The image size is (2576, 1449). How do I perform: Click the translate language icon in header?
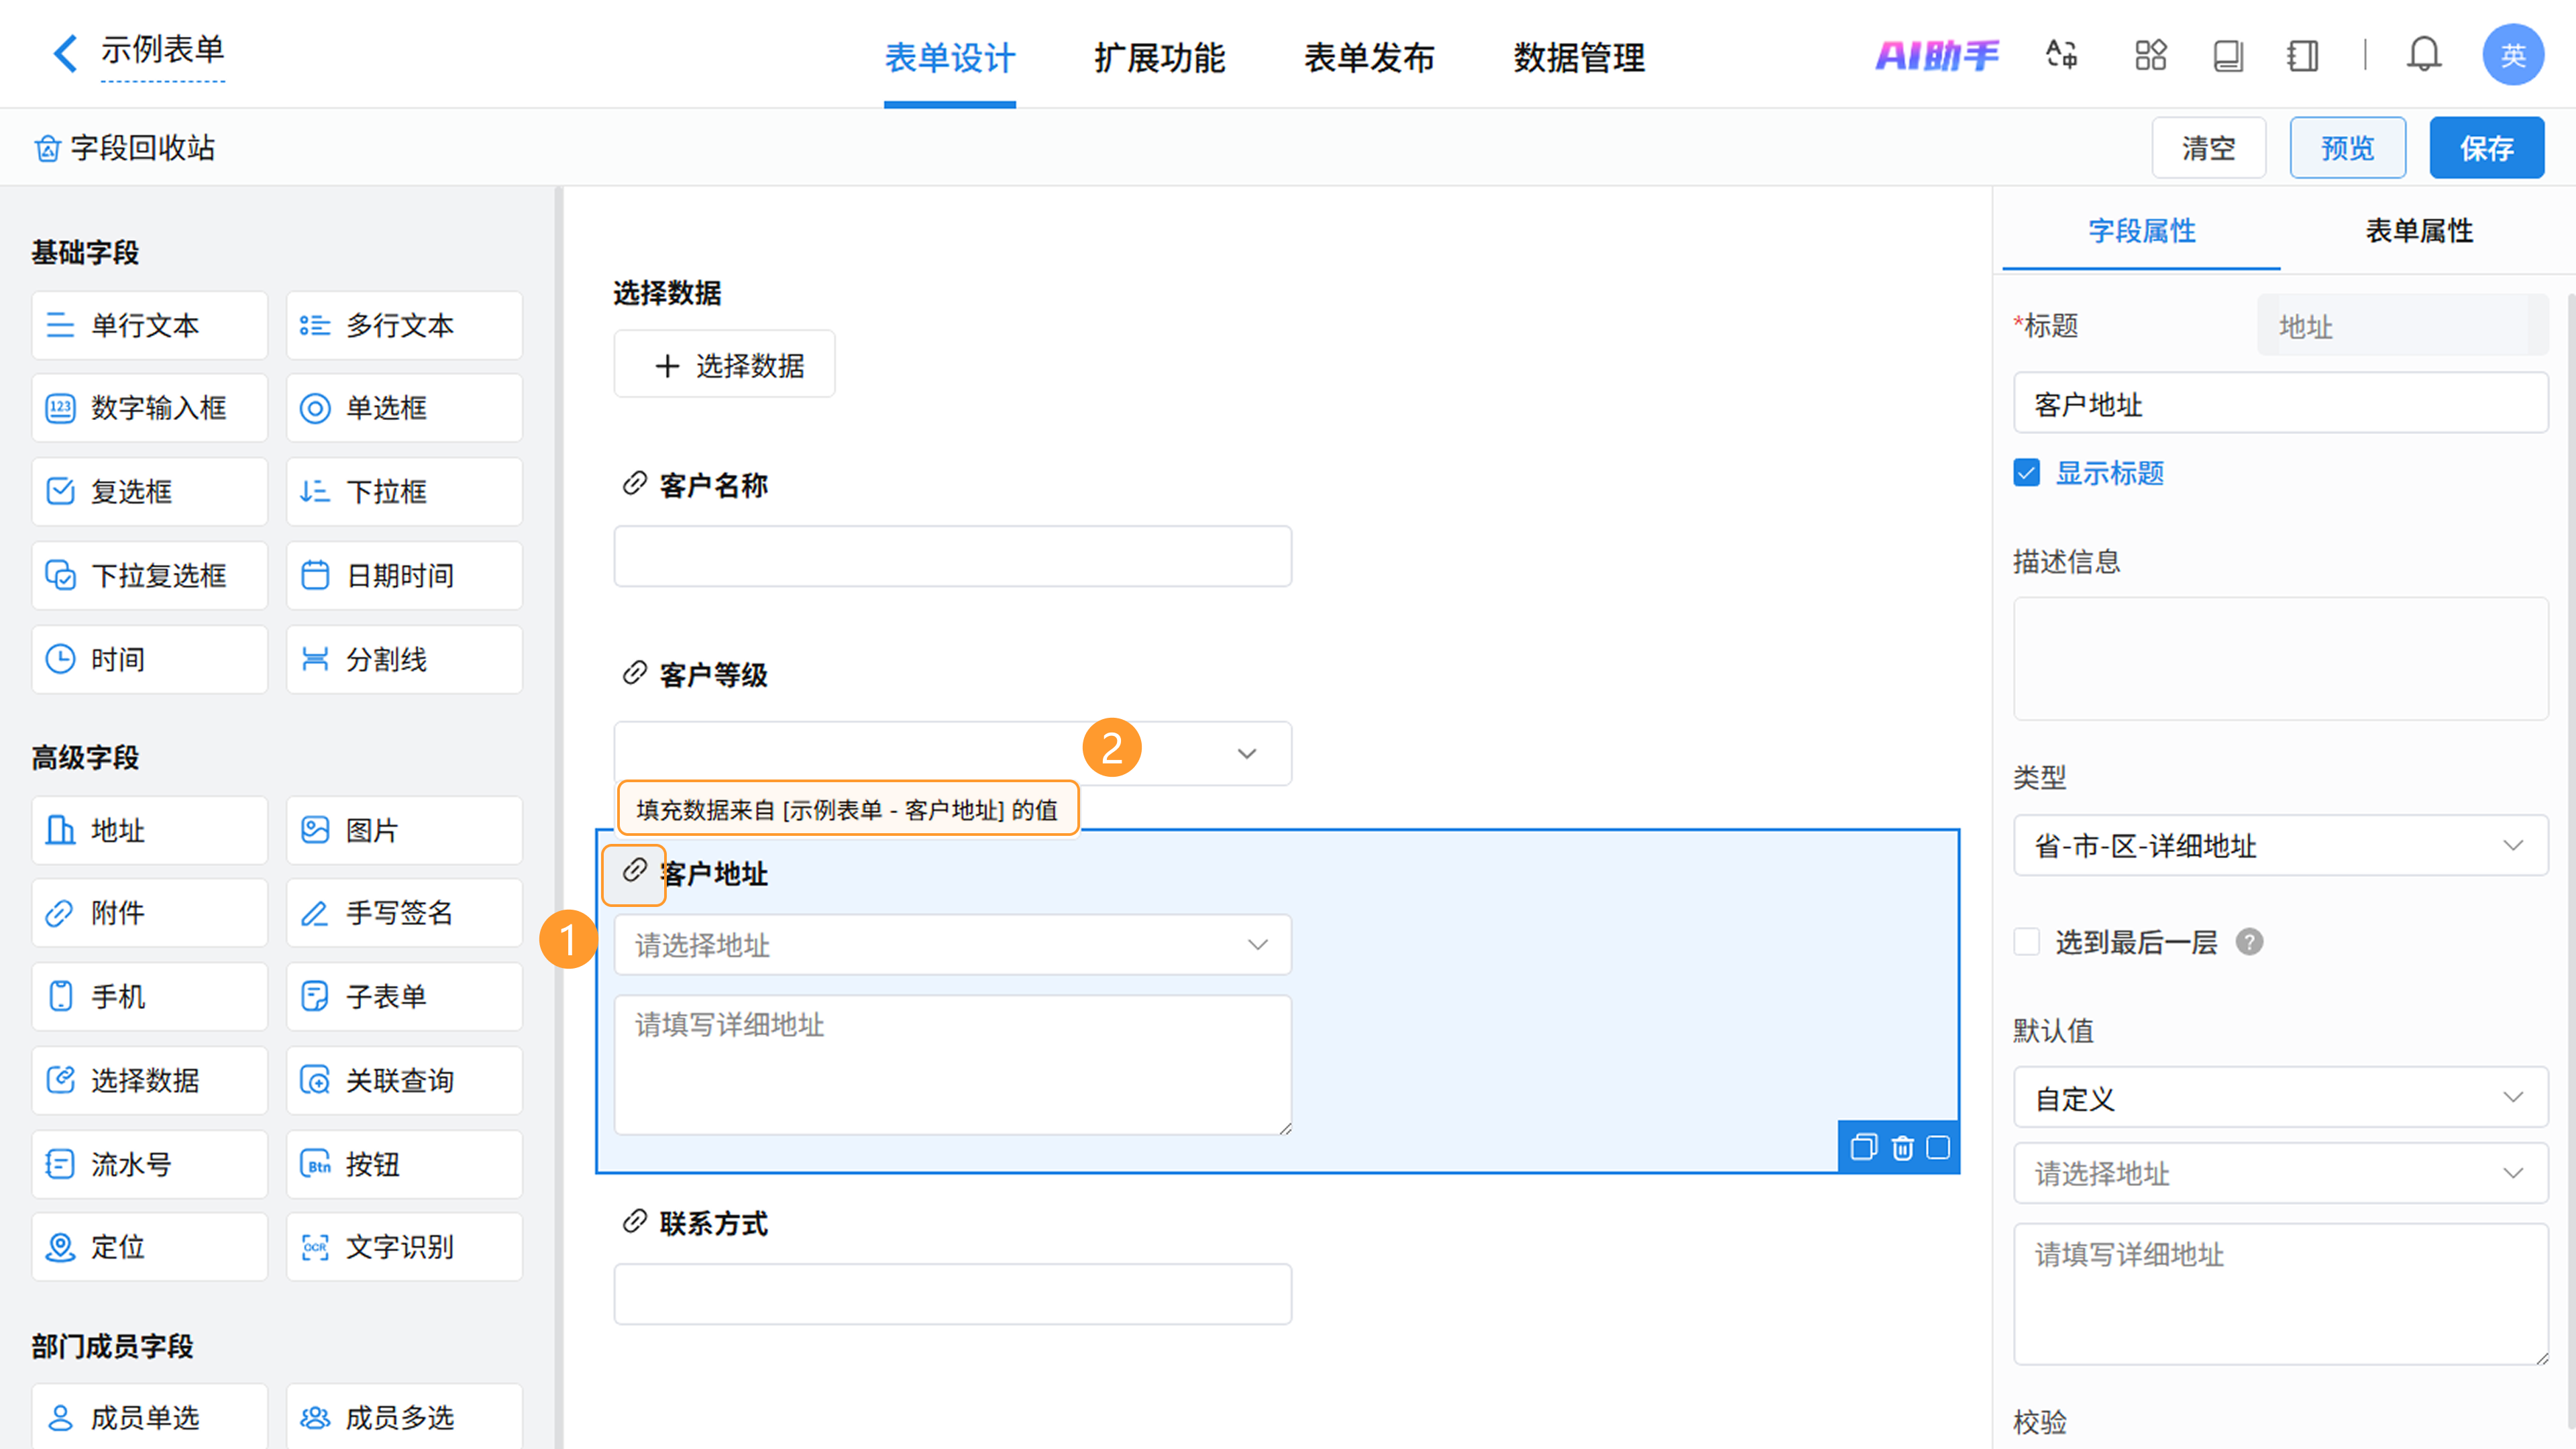pos(2061,55)
